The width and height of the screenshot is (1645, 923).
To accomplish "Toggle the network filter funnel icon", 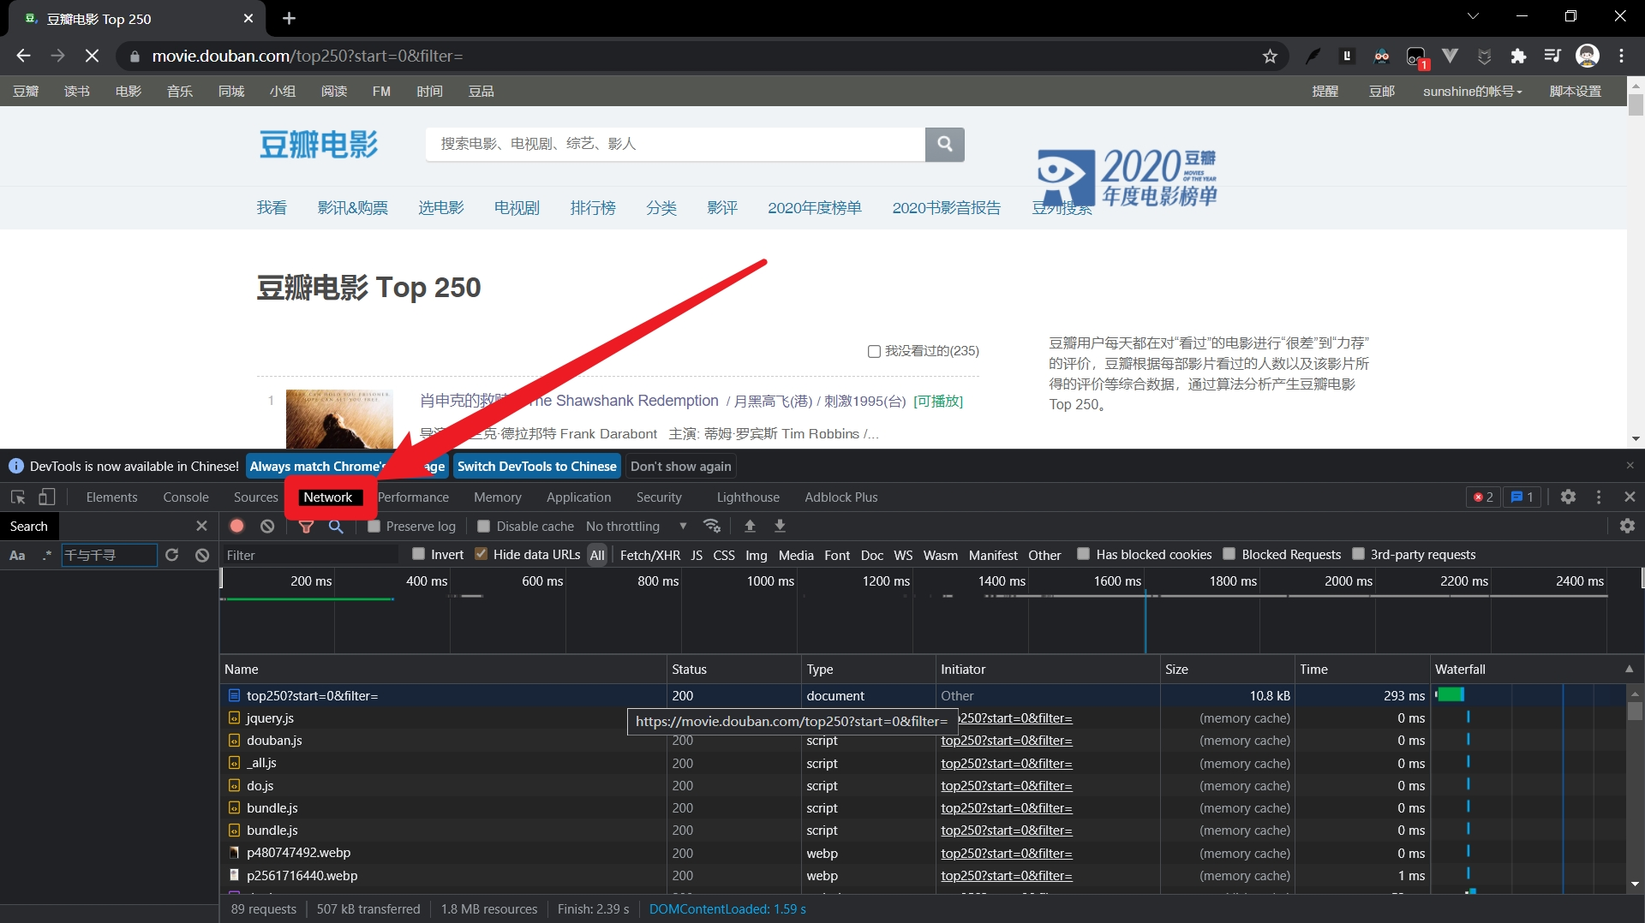I will [306, 526].
